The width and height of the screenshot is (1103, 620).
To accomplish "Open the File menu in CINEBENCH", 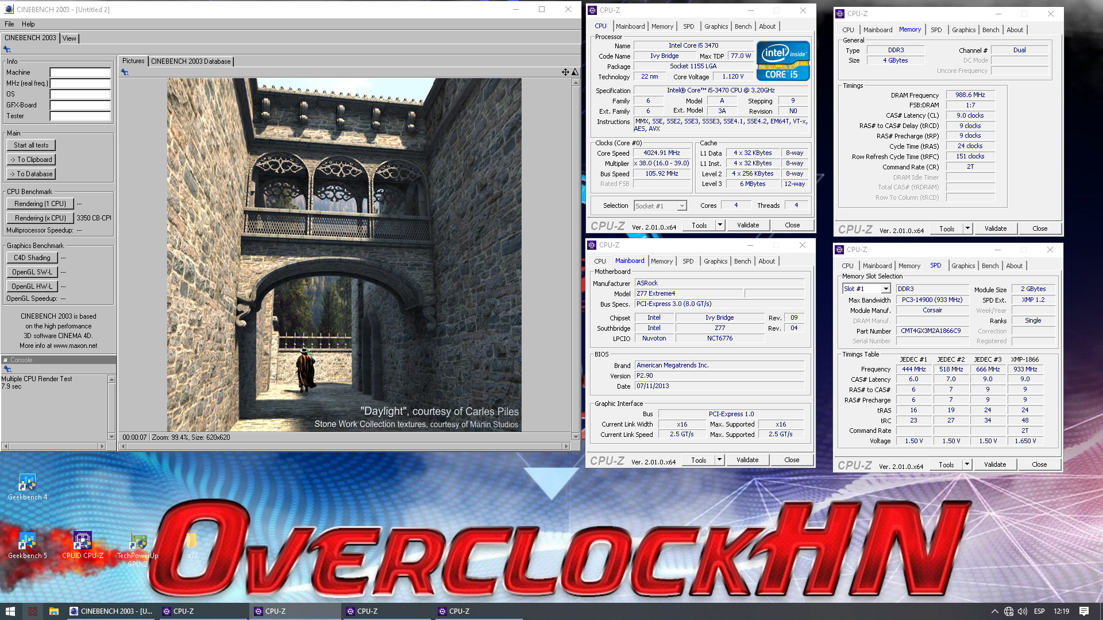I will tap(9, 24).
